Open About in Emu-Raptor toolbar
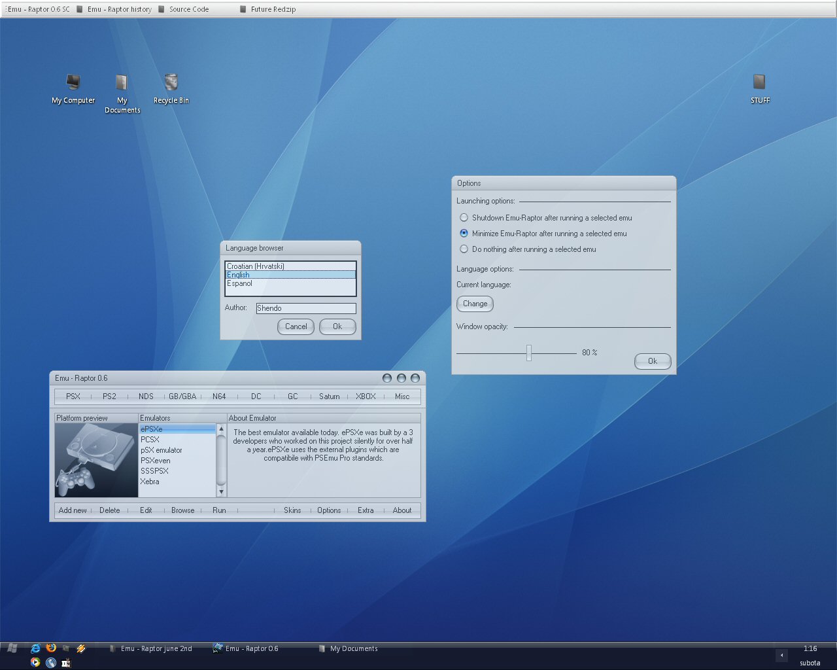Image resolution: width=837 pixels, height=670 pixels. (402, 510)
